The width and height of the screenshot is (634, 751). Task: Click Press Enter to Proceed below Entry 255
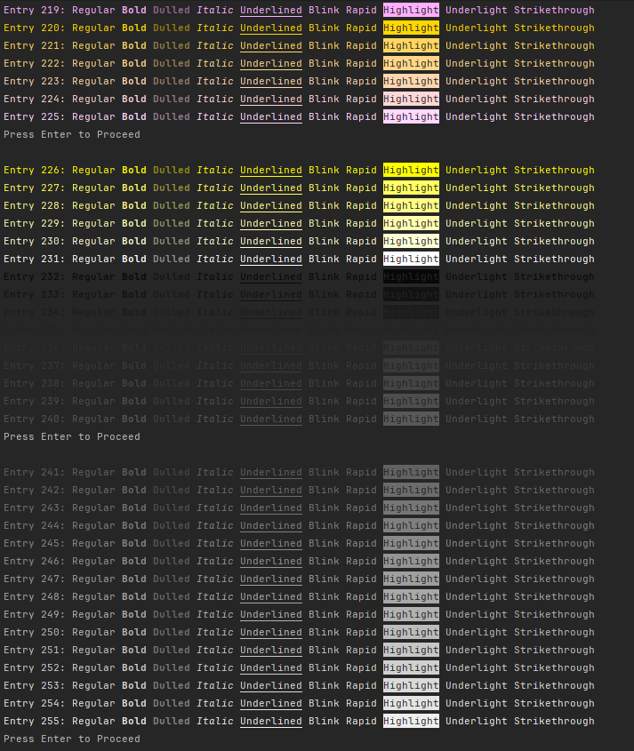[72, 739]
